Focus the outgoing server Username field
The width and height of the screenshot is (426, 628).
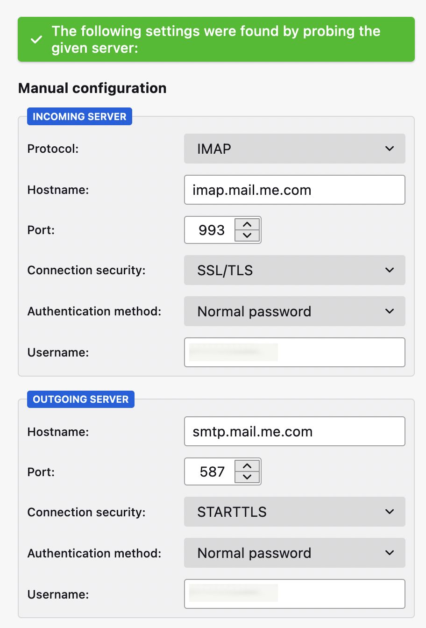294,594
